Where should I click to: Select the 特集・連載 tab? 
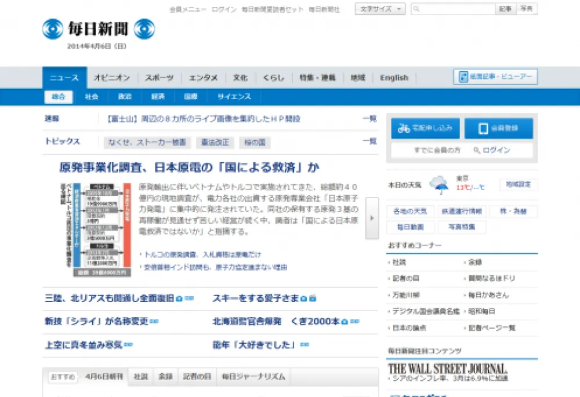[x=317, y=78]
